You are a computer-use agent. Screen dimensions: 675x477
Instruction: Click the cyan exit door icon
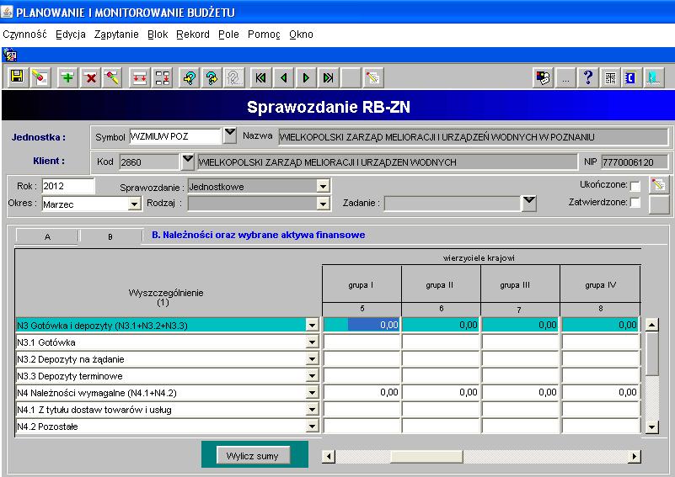(x=653, y=77)
